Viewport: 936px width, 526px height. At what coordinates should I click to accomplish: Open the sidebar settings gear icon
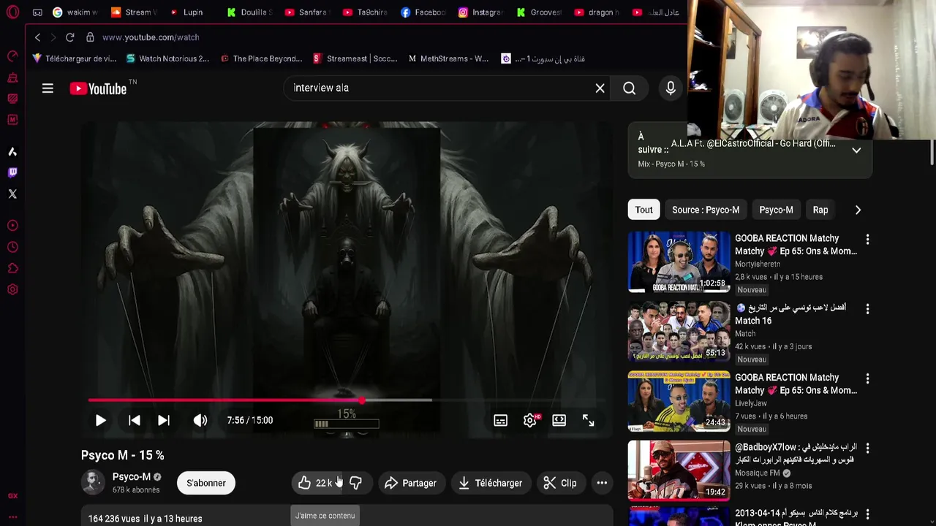point(12,289)
